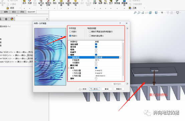The width and height of the screenshot is (185, 121).
Task: Open 网格设置 mesh settings
Action: pyautogui.click(x=61, y=3)
